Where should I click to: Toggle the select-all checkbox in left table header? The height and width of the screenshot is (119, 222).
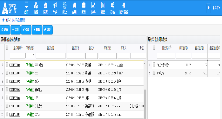7,48
